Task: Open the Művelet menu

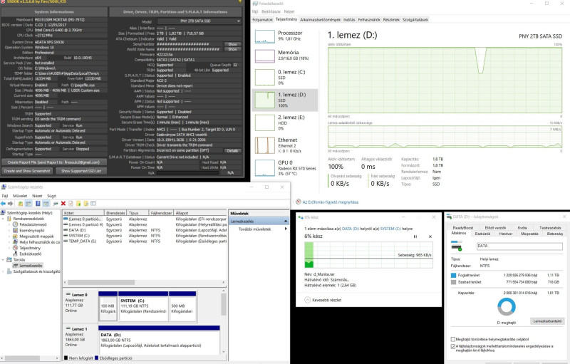Action: 20,196
